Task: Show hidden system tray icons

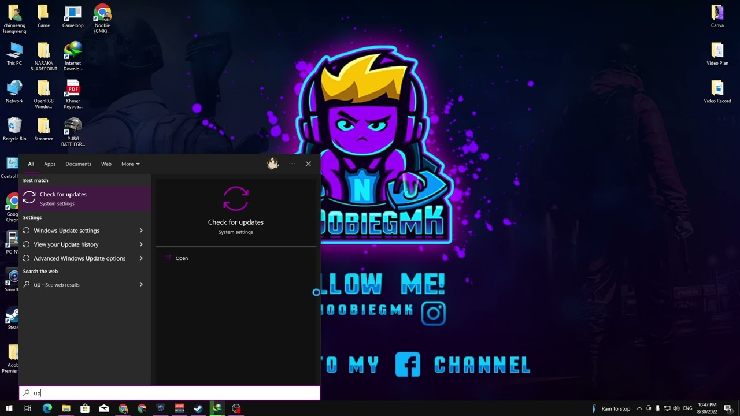Action: pos(639,408)
